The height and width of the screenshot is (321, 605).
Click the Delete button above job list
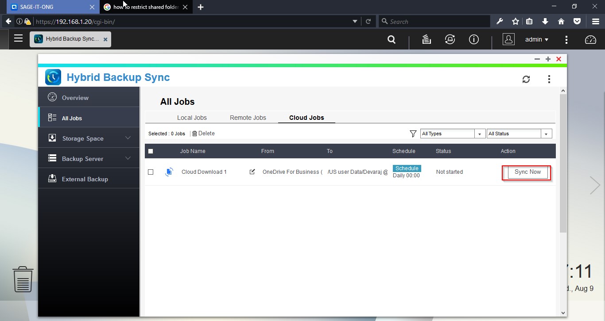click(x=203, y=134)
